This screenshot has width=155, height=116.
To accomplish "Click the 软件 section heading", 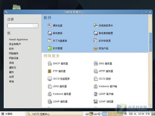I will 47,18.
